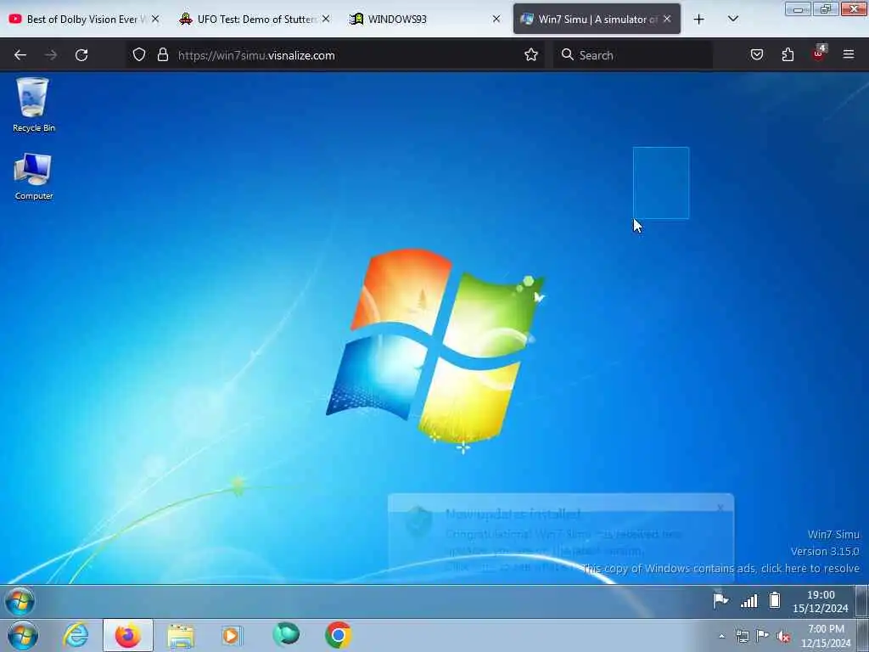Close the Win7 Simu tab
Image resolution: width=869 pixels, height=652 pixels.
(x=667, y=19)
